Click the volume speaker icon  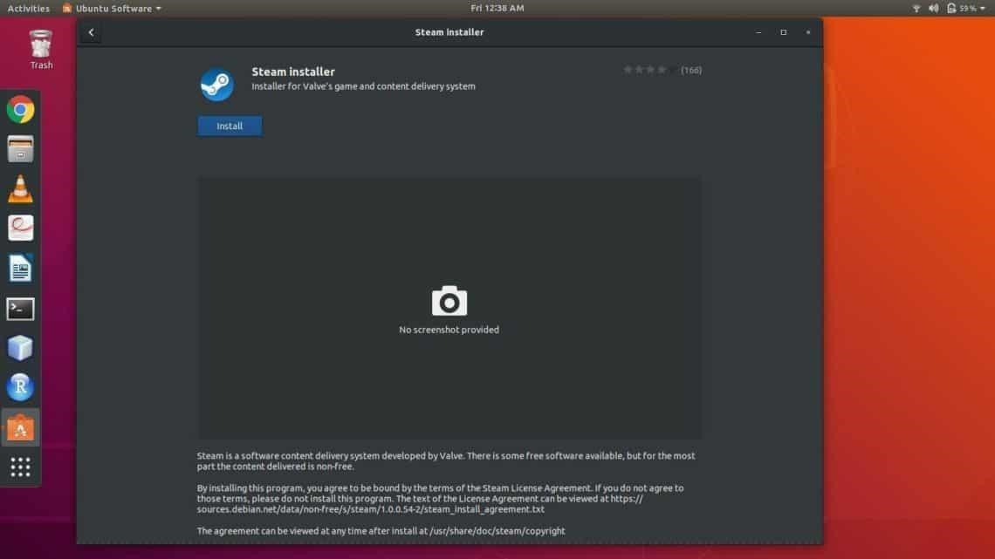(x=933, y=8)
